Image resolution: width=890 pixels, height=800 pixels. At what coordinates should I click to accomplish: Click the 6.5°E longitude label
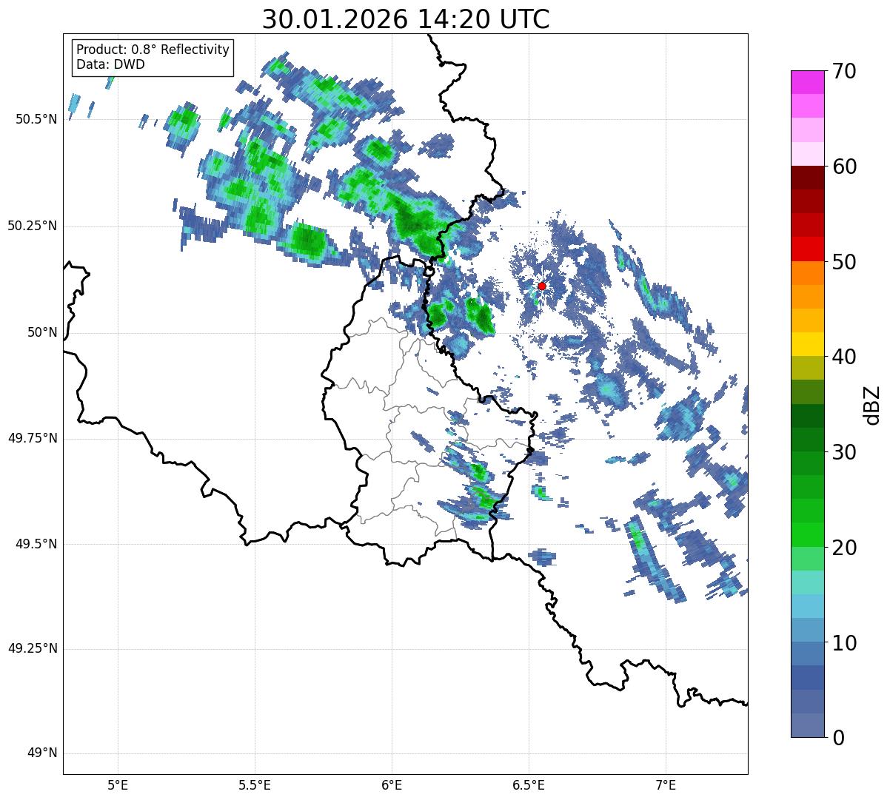point(529,785)
